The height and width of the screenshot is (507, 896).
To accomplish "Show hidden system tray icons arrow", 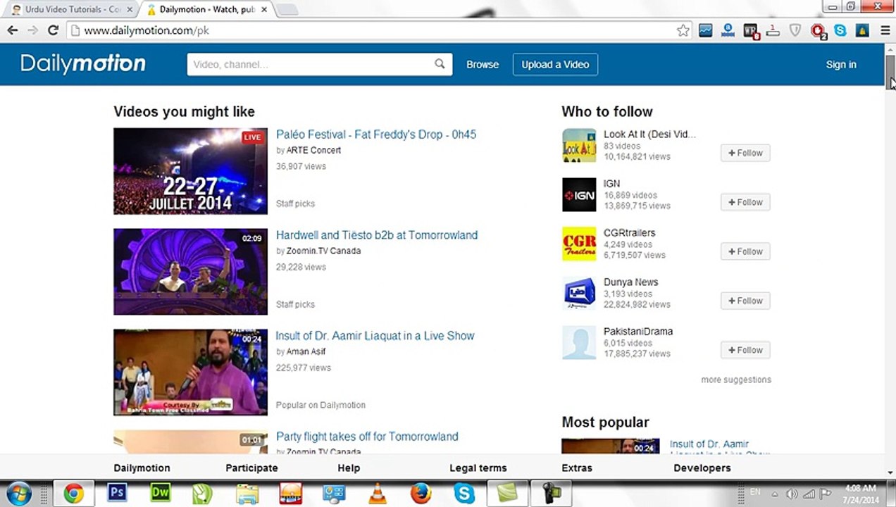I will (x=776, y=494).
